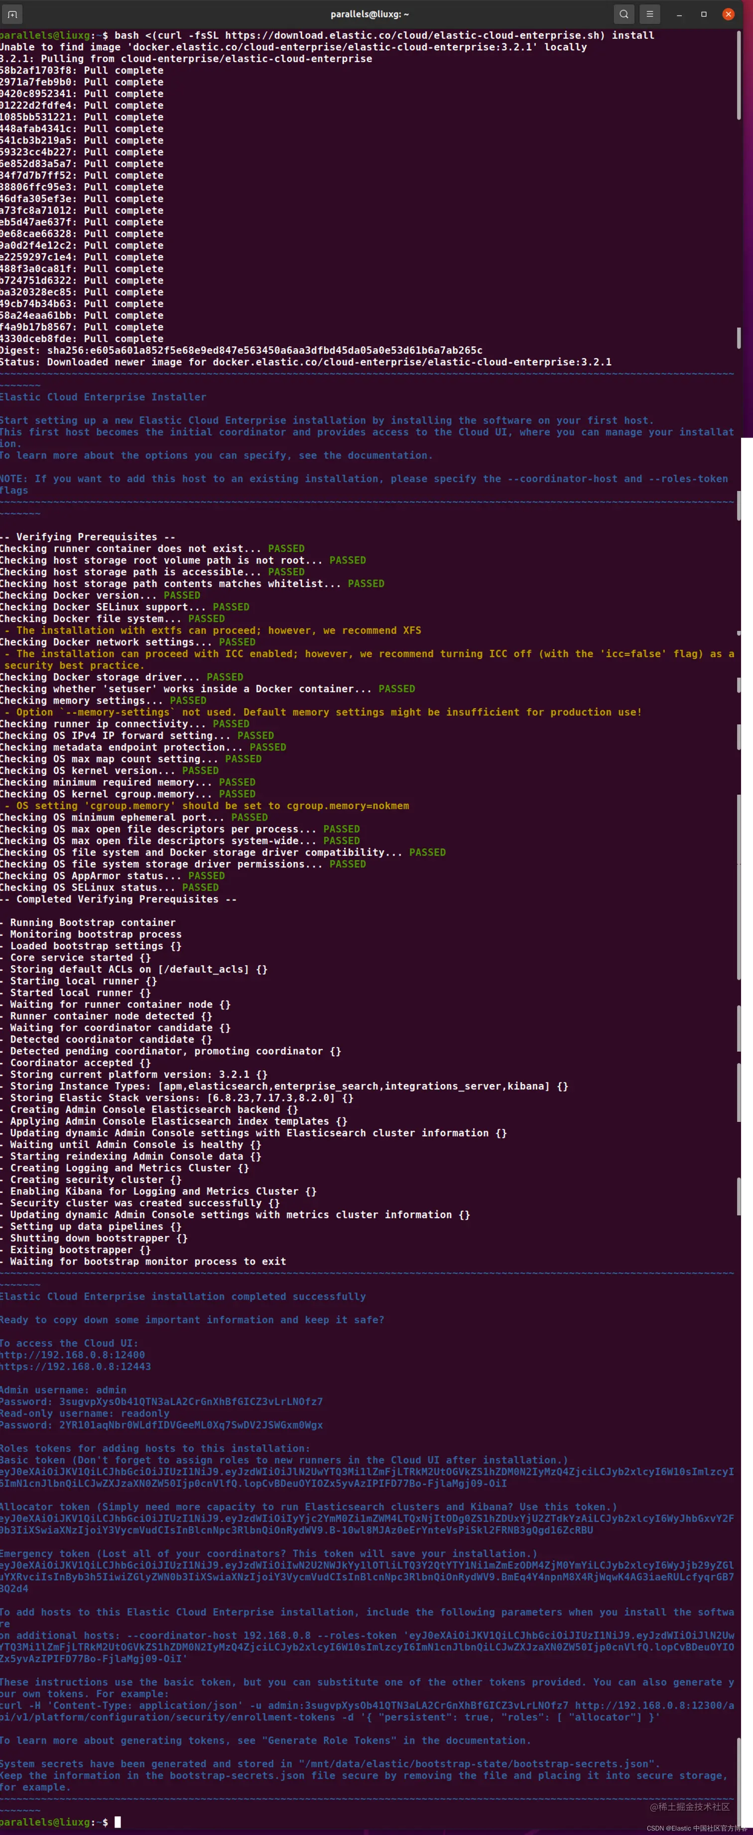Click the 'Checking Docker version... PASSED' line
This screenshot has height=1835, width=753.
pos(101,595)
